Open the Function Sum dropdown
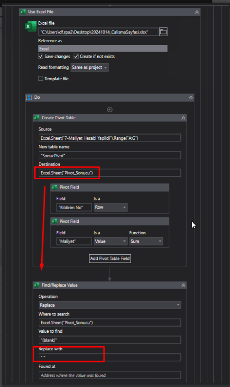The height and width of the screenshot is (387, 230). tap(146, 241)
